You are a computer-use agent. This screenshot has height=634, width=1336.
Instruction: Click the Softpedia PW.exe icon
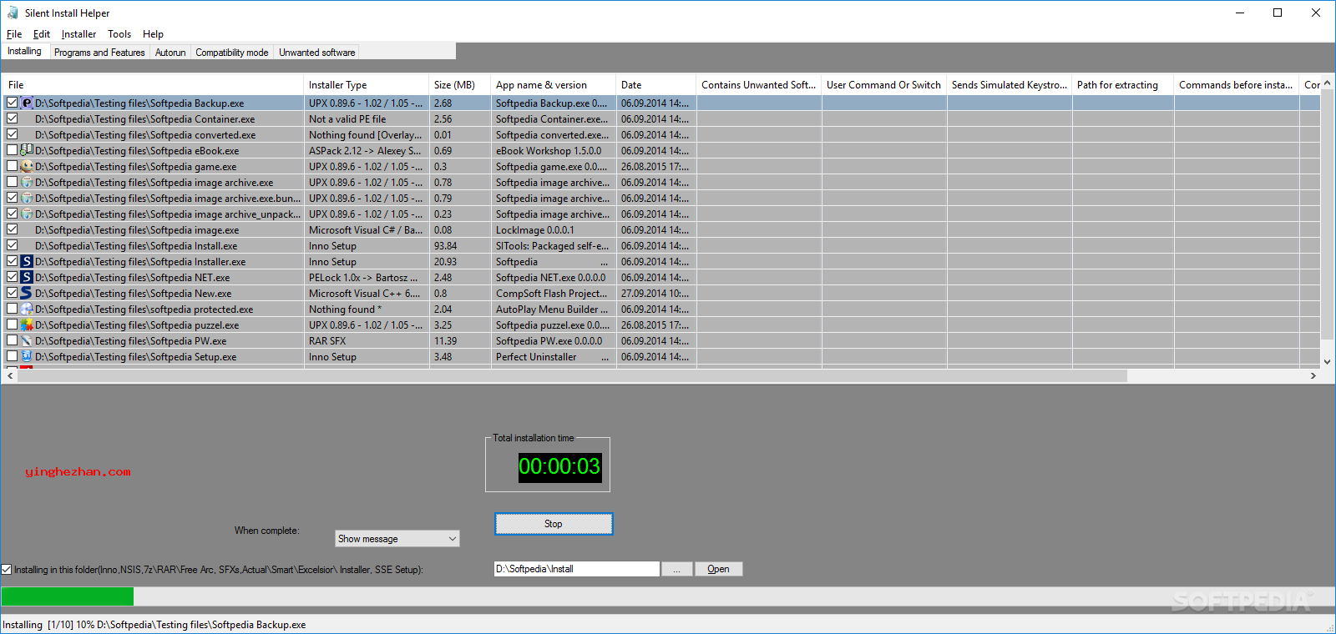click(27, 341)
